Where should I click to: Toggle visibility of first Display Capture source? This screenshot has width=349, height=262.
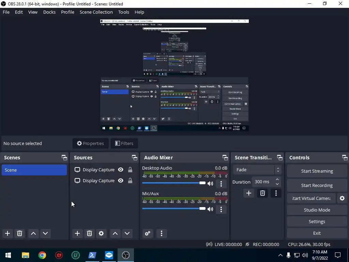click(121, 170)
